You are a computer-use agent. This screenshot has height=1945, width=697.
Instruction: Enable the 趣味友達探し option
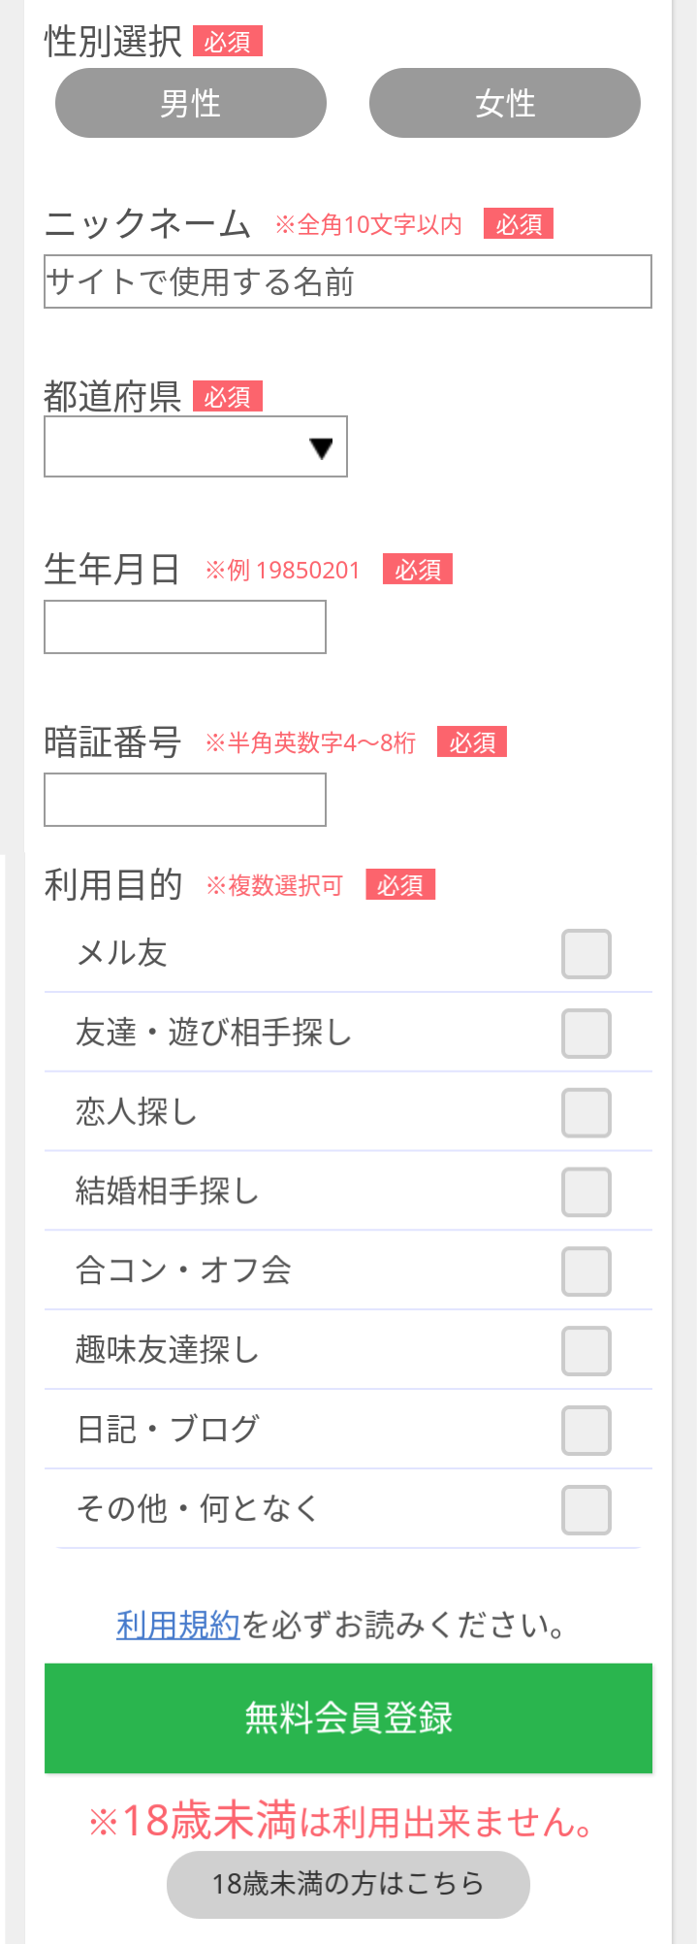[586, 1350]
